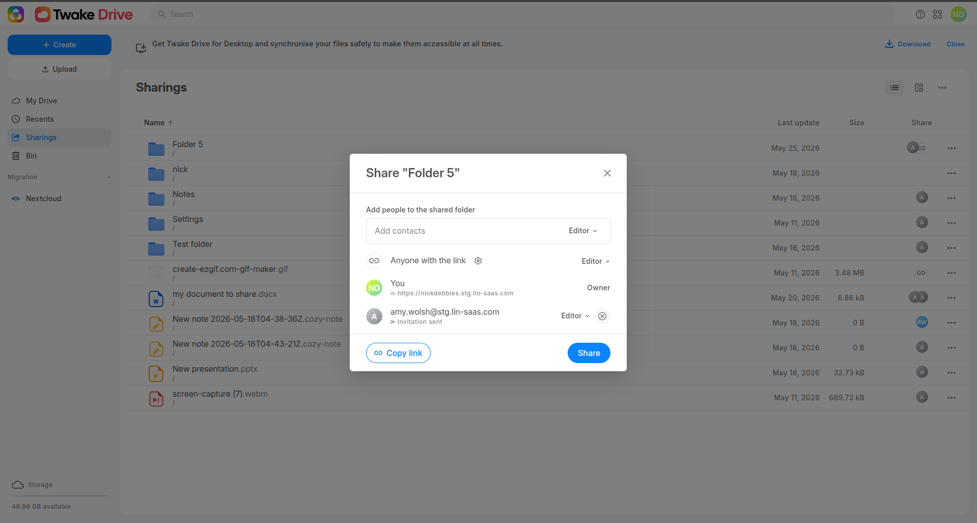Image resolution: width=977 pixels, height=523 pixels.
Task: Click share avatar on Folder 5 row
Action: (x=913, y=148)
